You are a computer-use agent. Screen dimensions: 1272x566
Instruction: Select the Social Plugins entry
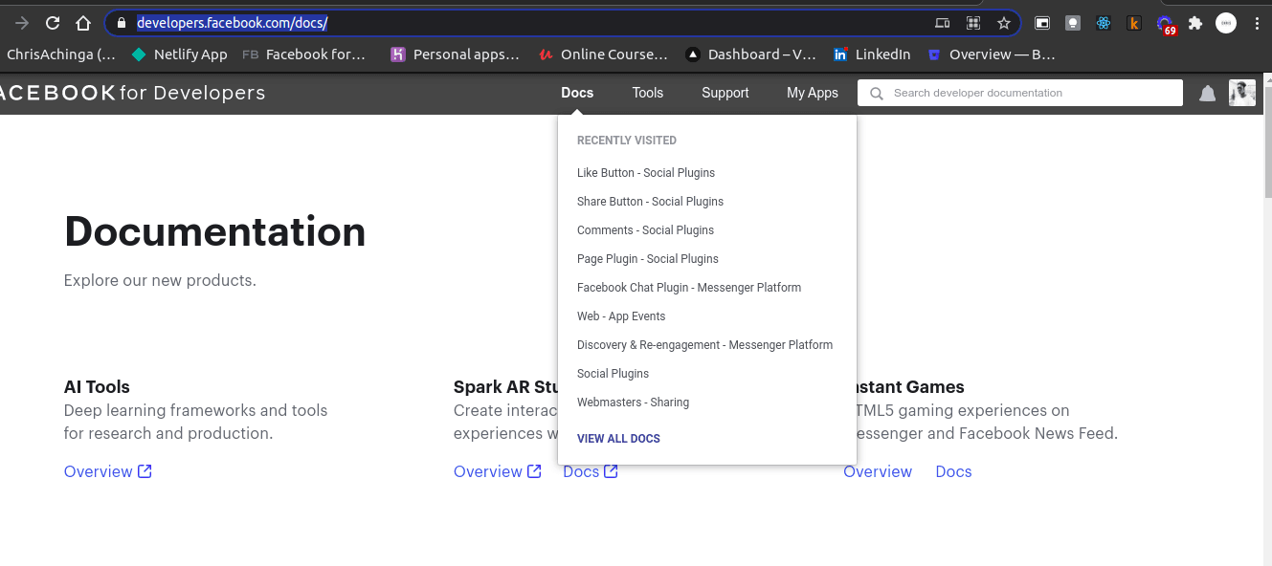[x=613, y=374]
